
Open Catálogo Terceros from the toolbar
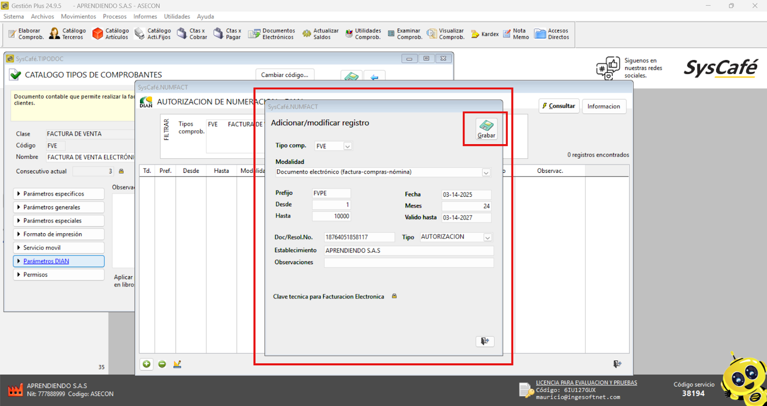click(68, 34)
